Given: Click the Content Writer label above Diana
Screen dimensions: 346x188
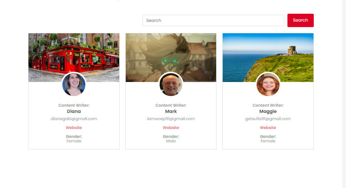Looking at the screenshot, I should [x=74, y=105].
